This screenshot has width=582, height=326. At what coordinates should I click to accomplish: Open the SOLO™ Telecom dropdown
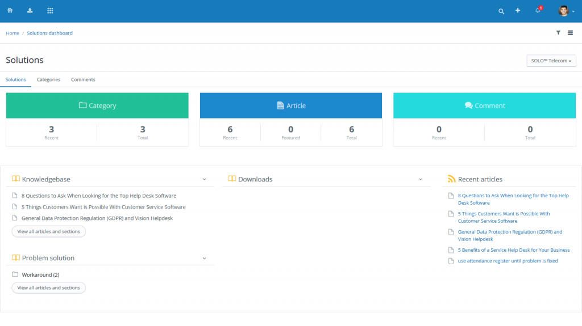coord(551,61)
